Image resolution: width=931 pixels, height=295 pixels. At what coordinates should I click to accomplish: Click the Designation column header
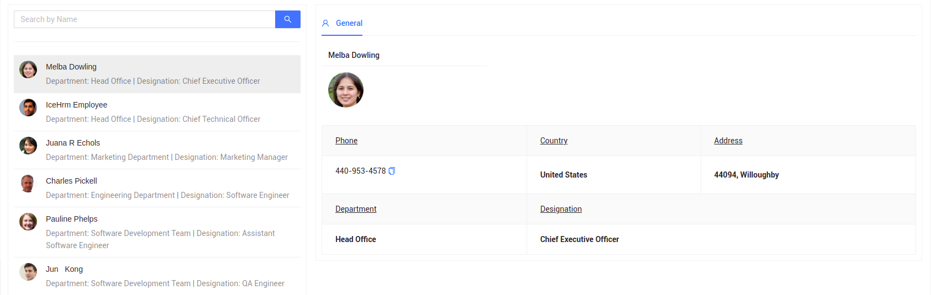click(561, 209)
